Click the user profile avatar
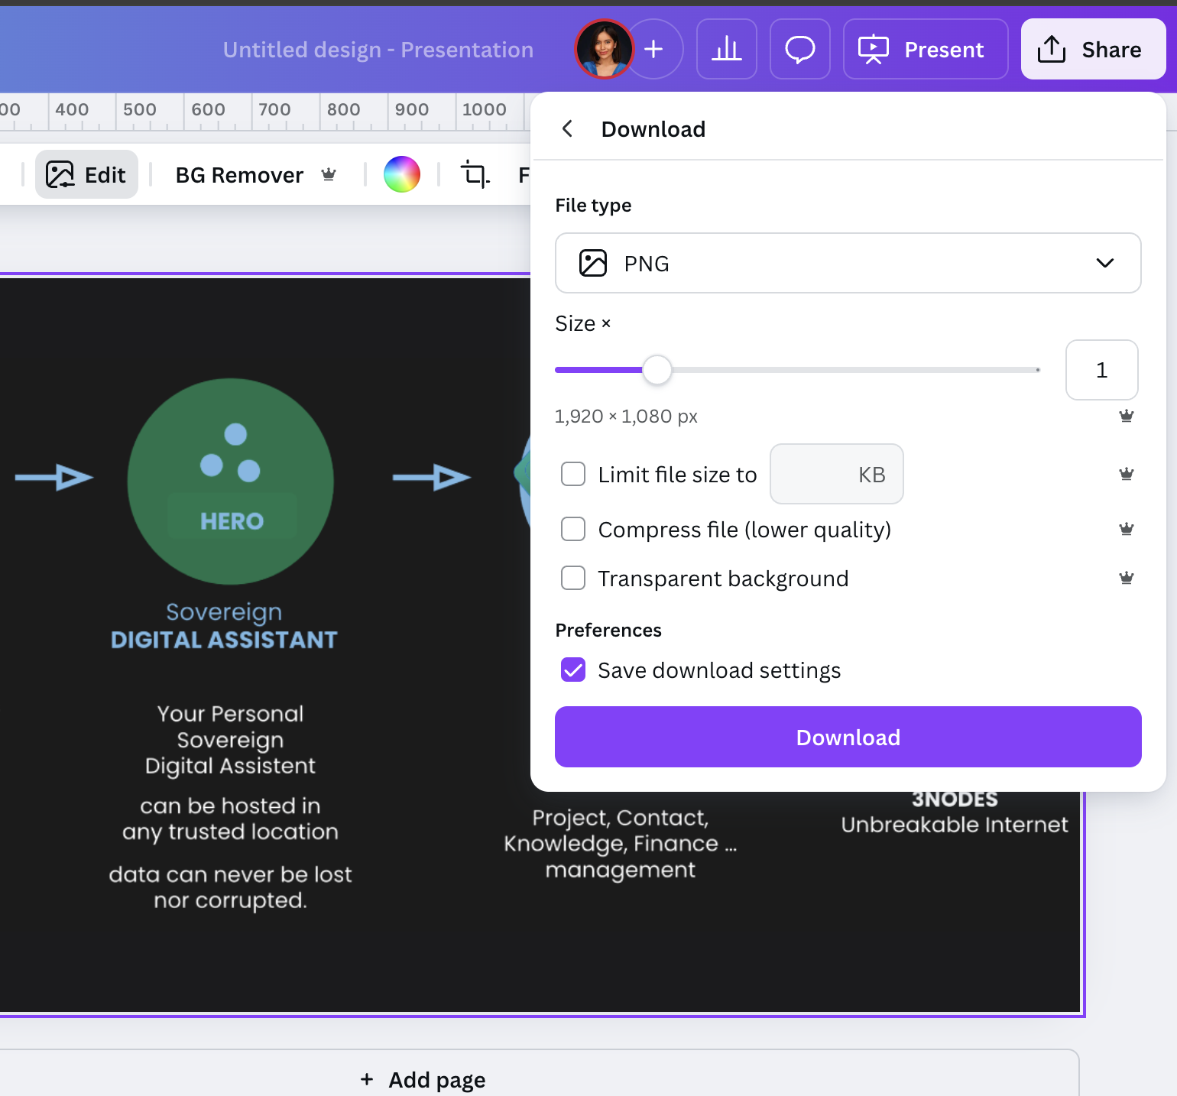This screenshot has width=1177, height=1096. click(604, 50)
